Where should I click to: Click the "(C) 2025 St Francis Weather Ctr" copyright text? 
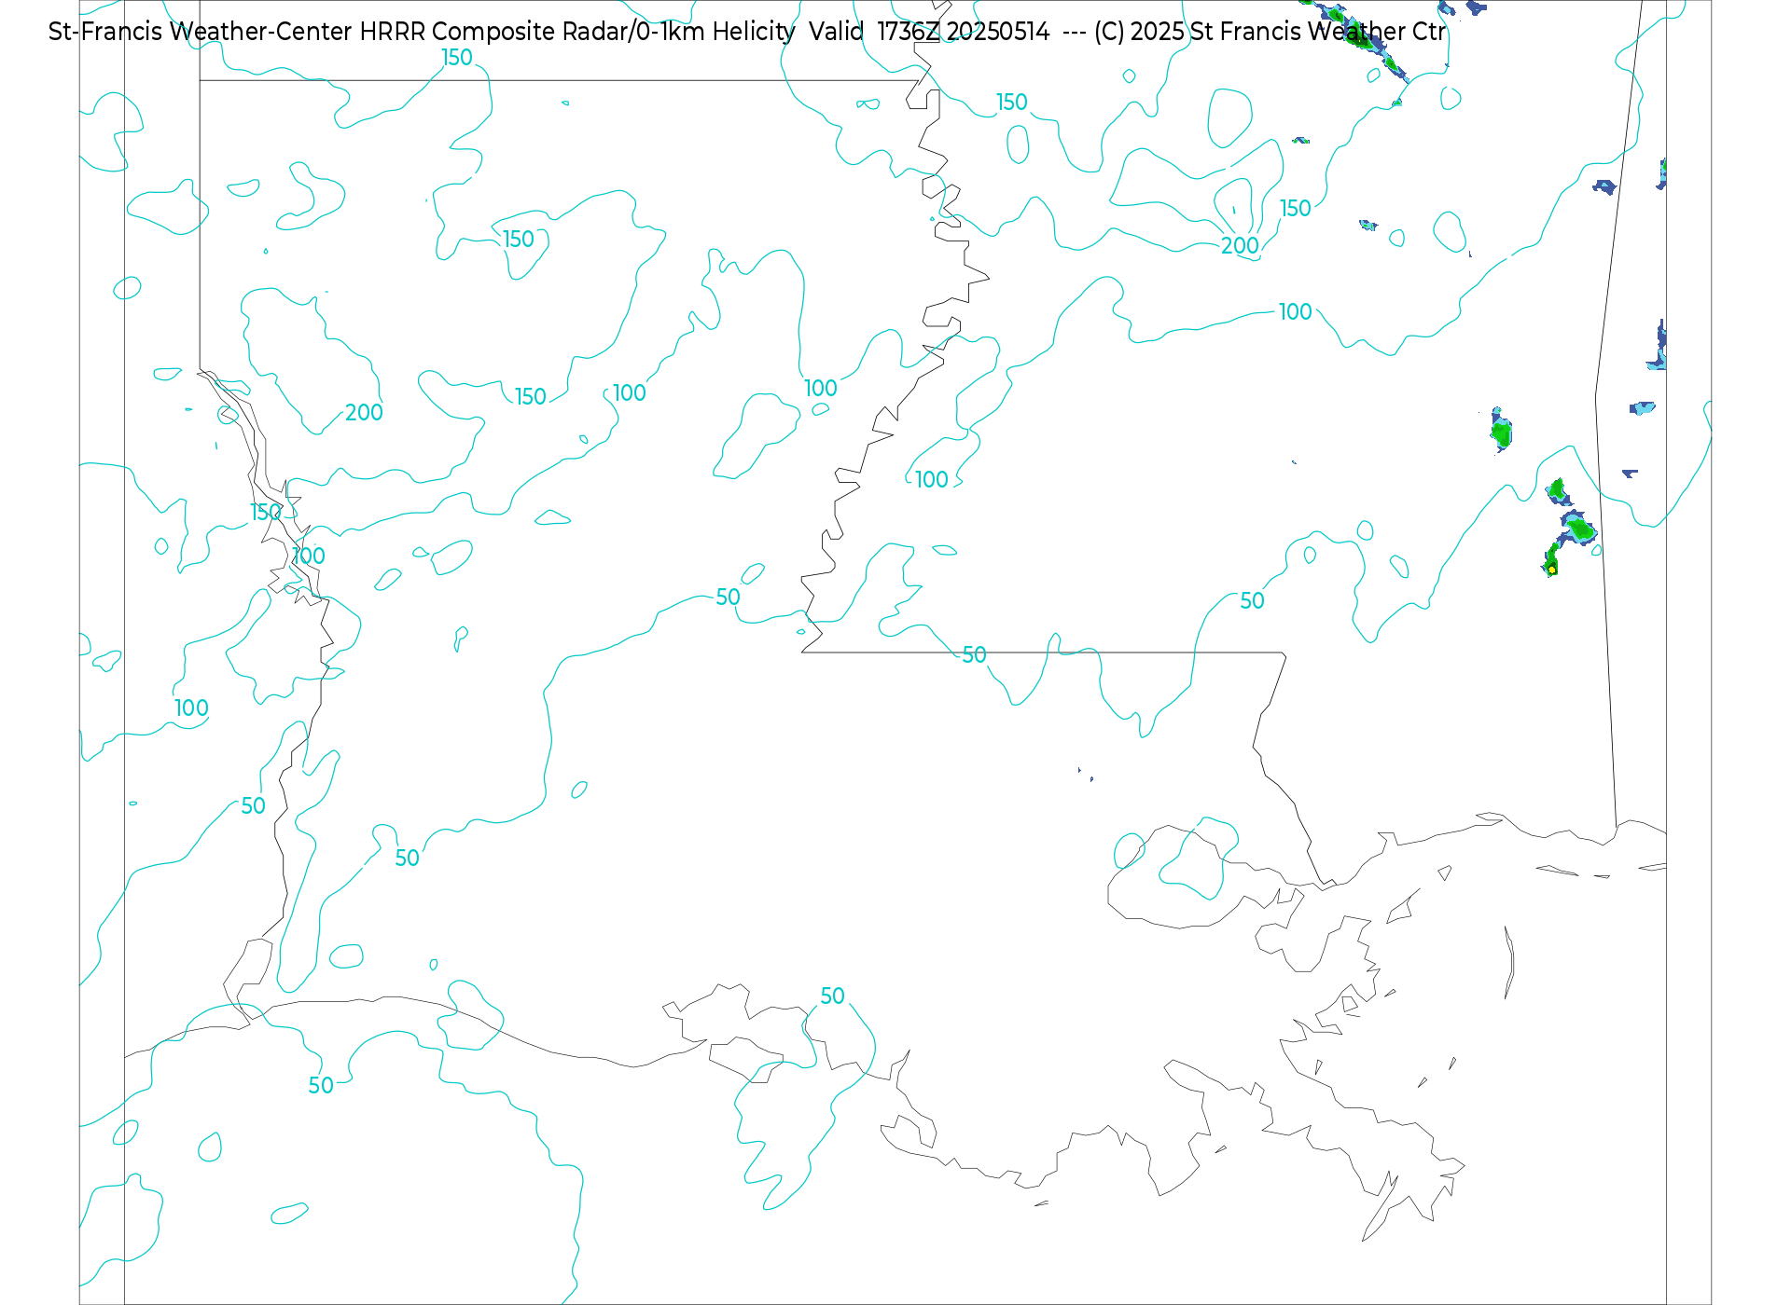point(1270,32)
